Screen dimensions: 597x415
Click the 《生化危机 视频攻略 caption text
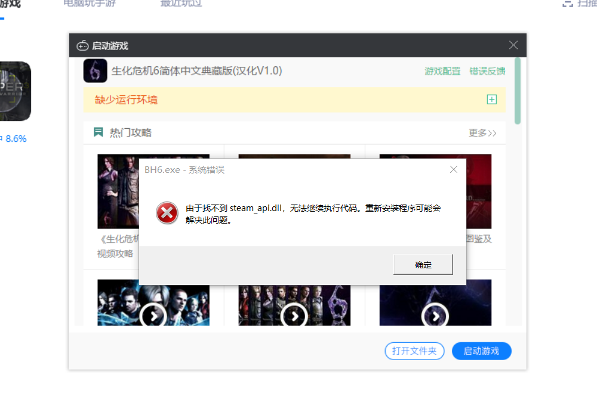118,246
